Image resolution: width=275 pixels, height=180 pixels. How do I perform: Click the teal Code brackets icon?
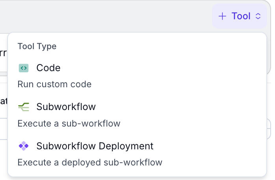(x=24, y=68)
